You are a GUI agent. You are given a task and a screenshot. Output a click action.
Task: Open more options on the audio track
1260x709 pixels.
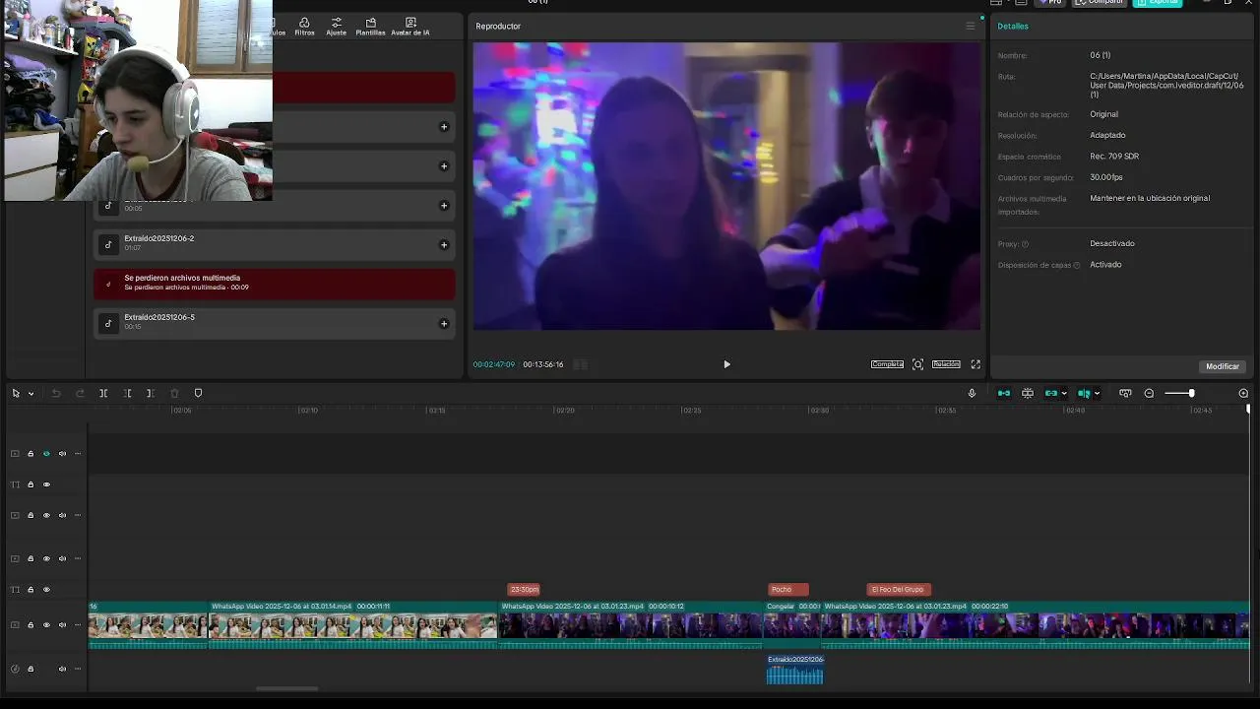[78, 669]
